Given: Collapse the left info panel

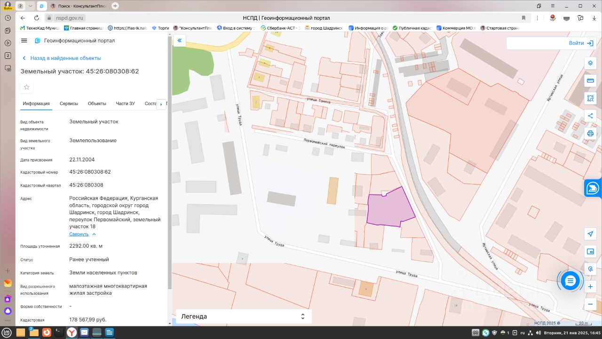Looking at the screenshot, I should [x=179, y=41].
